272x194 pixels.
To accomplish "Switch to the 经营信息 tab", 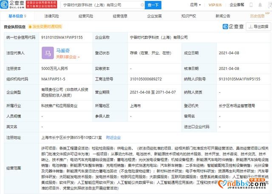I will [x=120, y=16].
